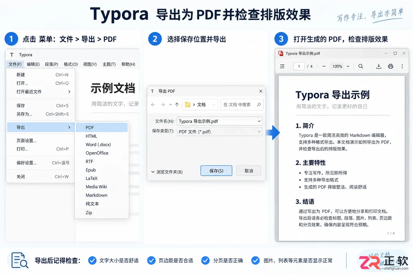Expand the 导出 submenu entry
The width and height of the screenshot is (413, 275).
click(x=41, y=127)
